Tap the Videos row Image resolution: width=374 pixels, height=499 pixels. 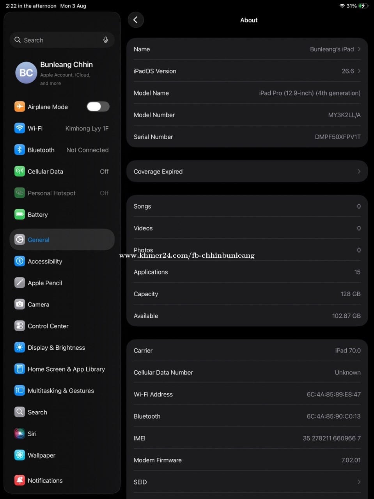(x=247, y=228)
